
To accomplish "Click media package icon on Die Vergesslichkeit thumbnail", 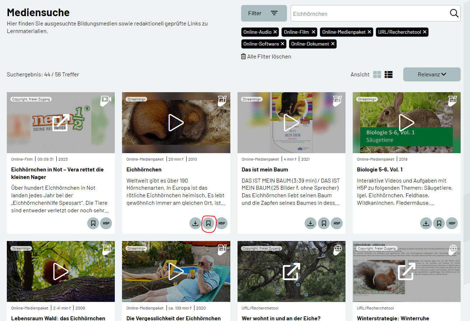I will (222, 249).
